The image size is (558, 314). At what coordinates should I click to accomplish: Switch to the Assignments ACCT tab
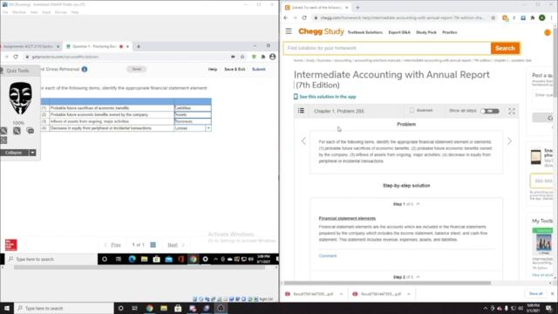click(31, 46)
